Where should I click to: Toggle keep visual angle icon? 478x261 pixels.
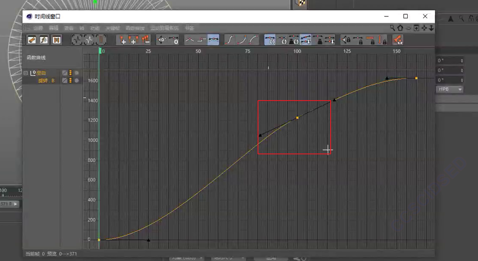[329, 40]
